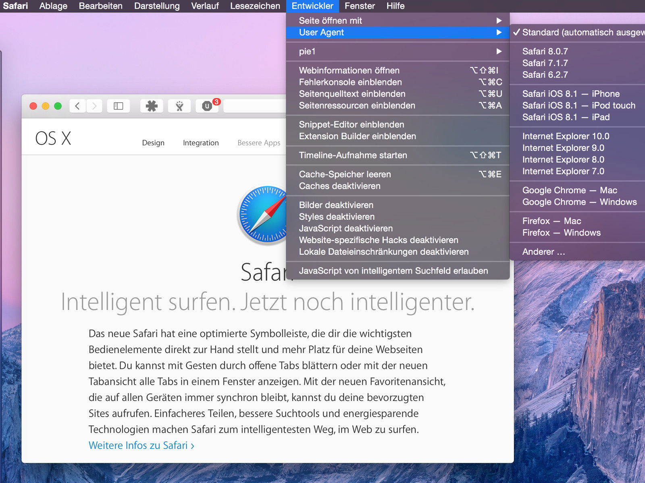Select Firefox — Mac user agent
645x483 pixels.
pos(577,221)
